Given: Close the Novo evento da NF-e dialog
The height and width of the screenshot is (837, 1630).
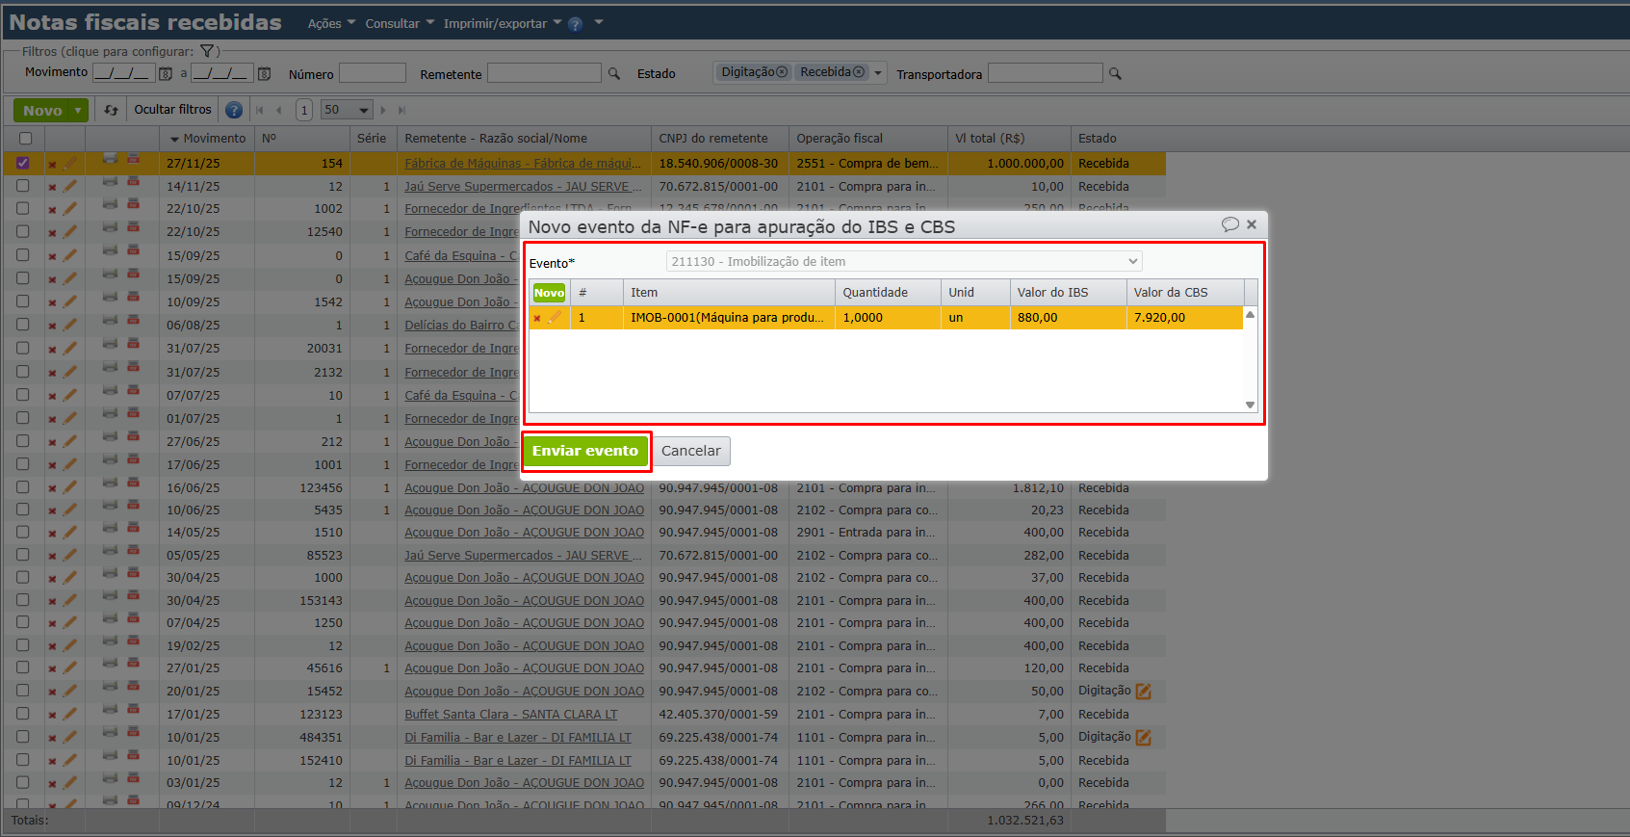Looking at the screenshot, I should pyautogui.click(x=1252, y=224).
